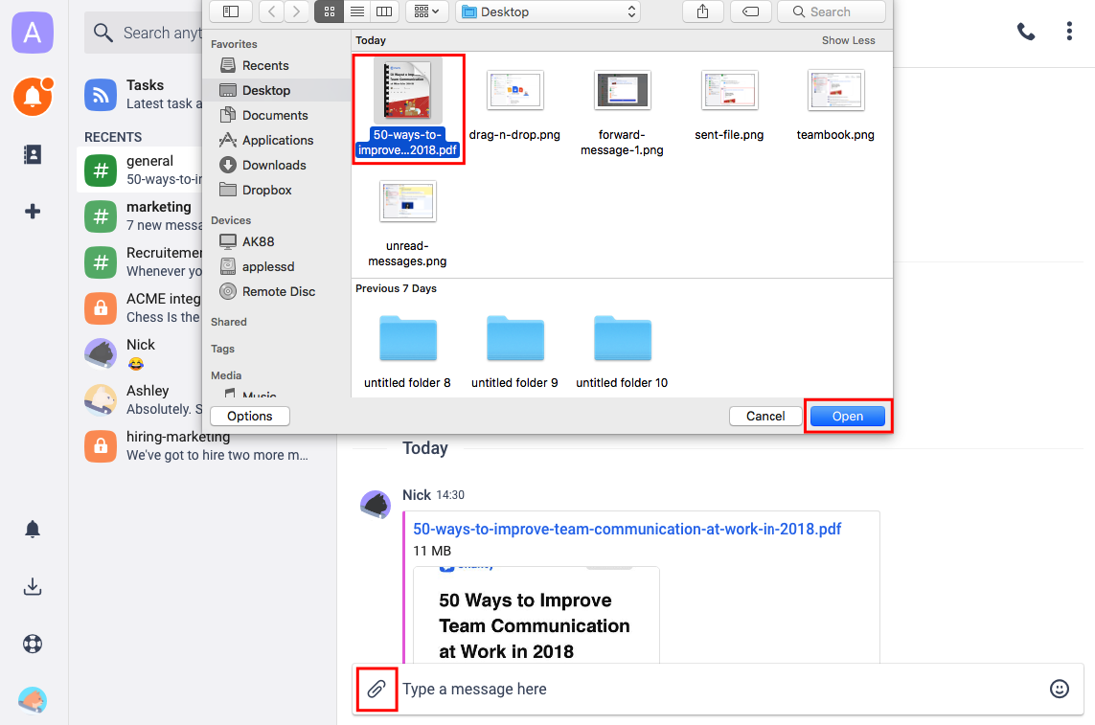Open the contacts book icon in sidebar
The width and height of the screenshot is (1095, 725).
coord(33,154)
